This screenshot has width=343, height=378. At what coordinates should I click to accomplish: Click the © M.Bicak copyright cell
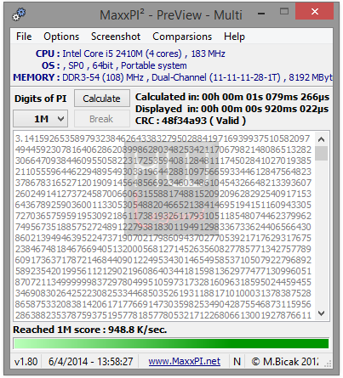tap(285, 362)
